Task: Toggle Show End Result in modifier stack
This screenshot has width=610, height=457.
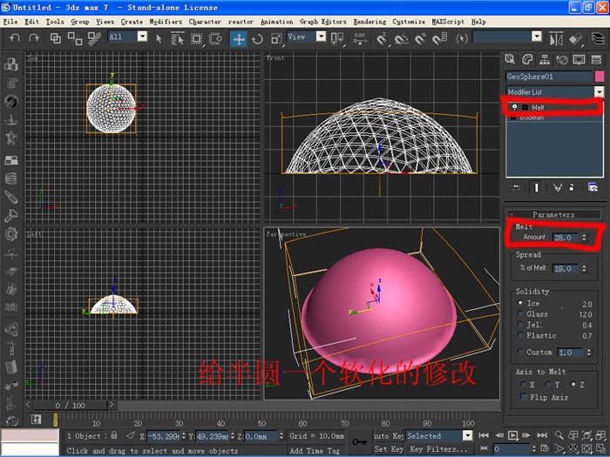Action: pos(537,188)
